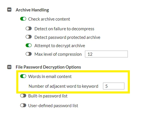This screenshot has width=141, height=116.
Task: Enable Detect password protected archive
Action: [x=29, y=37]
